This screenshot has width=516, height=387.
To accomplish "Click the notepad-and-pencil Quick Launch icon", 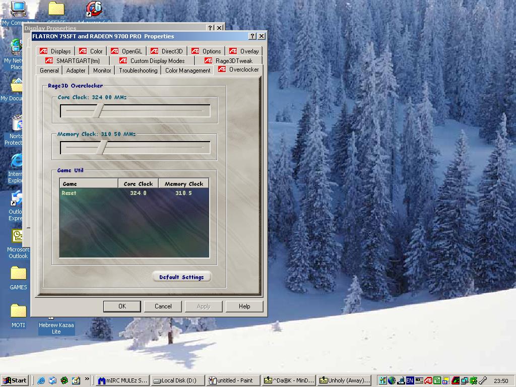I will tap(76, 380).
